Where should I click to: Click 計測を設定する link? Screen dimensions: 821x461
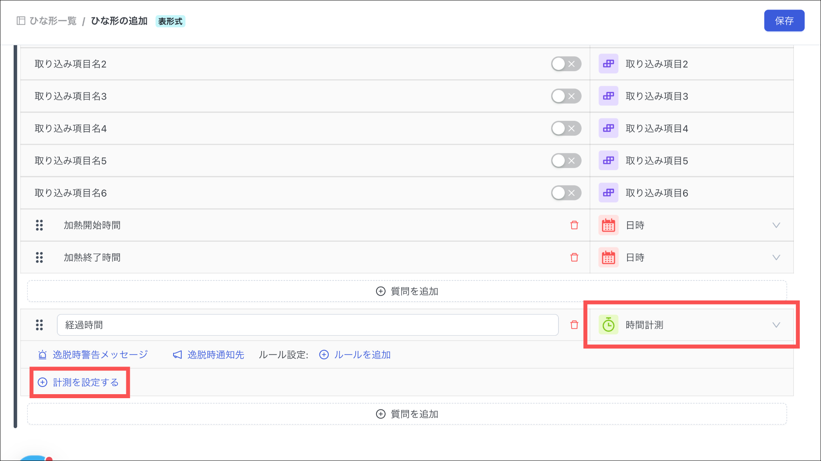click(x=85, y=382)
